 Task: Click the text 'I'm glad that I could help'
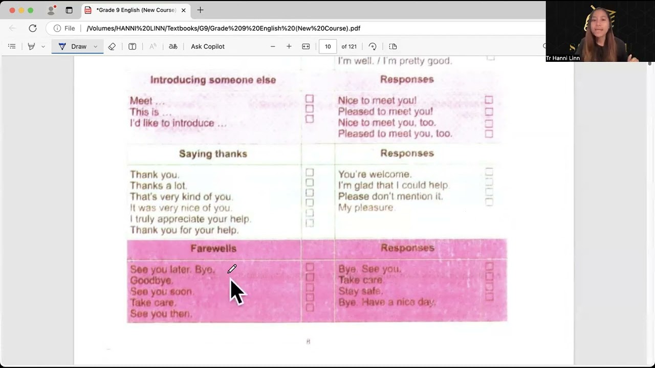click(x=393, y=186)
